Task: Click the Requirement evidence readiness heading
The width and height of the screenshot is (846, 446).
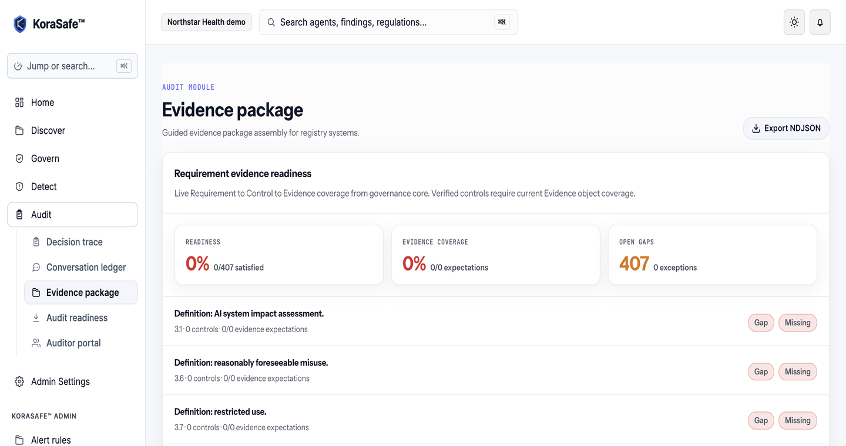Action: [x=243, y=174]
